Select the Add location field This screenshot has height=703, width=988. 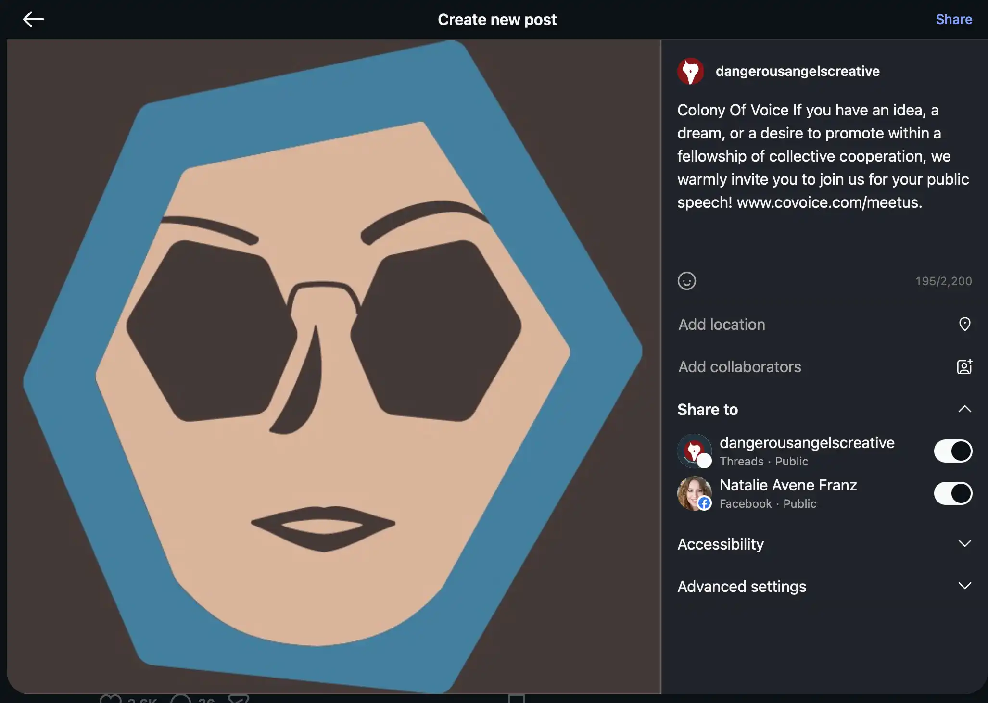[x=824, y=324]
